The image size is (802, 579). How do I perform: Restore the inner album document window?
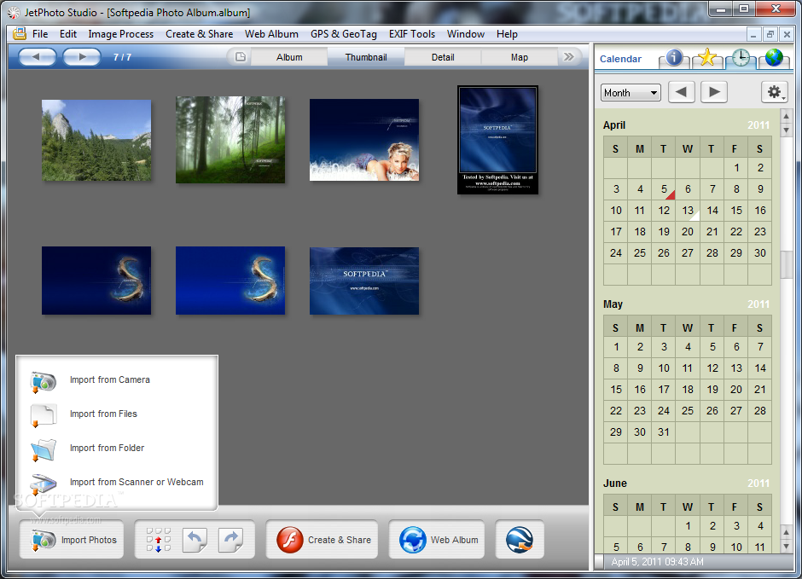[x=770, y=34]
